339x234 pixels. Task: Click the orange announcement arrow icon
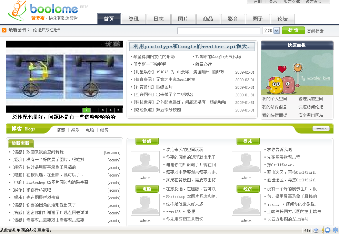pyautogui.click(x=4, y=30)
